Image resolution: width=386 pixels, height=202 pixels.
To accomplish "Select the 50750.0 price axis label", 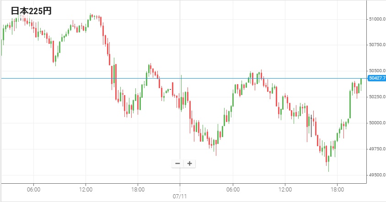I will click(377, 45).
